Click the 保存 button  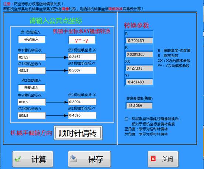point(89,159)
